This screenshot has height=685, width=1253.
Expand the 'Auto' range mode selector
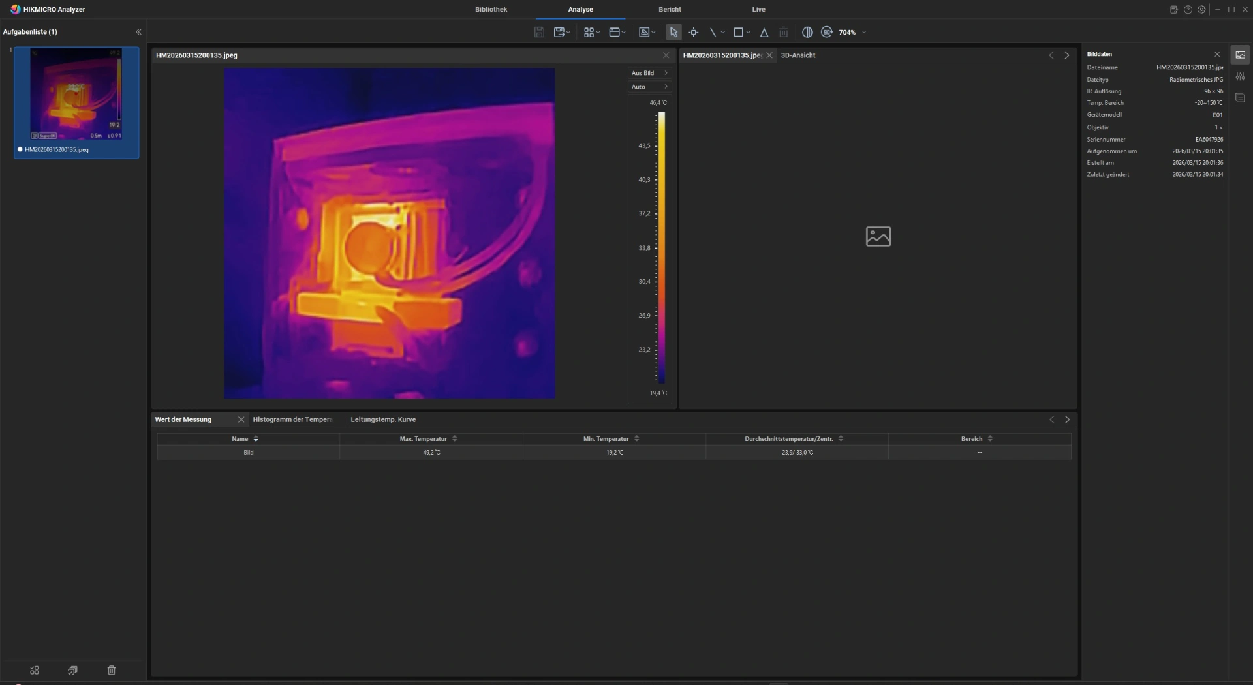(x=649, y=87)
